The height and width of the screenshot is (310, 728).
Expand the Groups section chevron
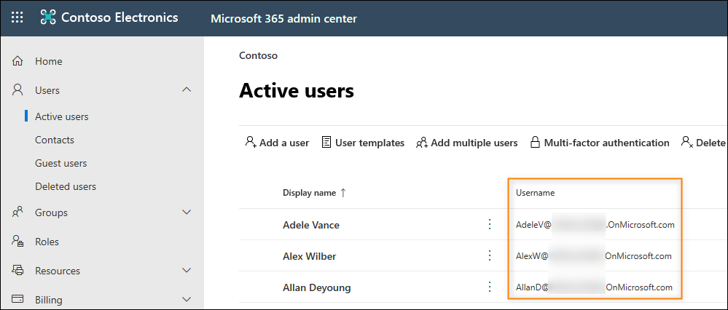(x=187, y=212)
